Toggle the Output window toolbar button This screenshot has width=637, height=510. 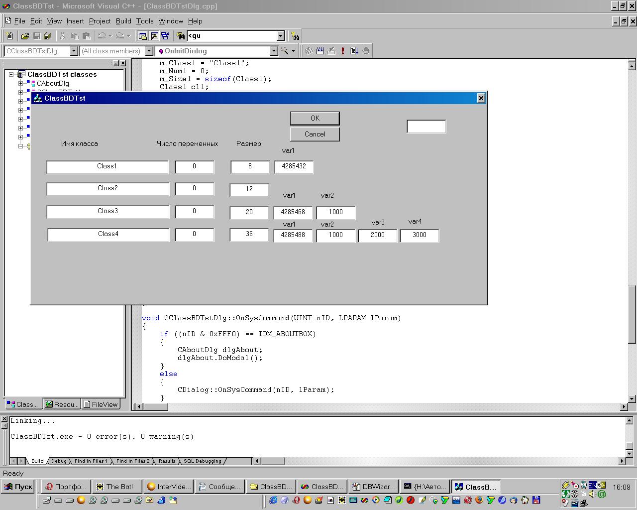[154, 36]
